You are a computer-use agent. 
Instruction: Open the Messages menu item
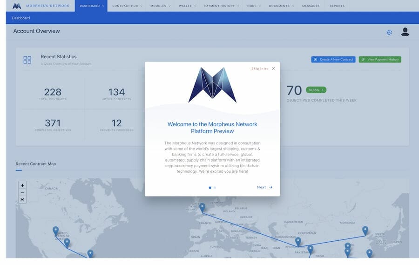tap(311, 6)
